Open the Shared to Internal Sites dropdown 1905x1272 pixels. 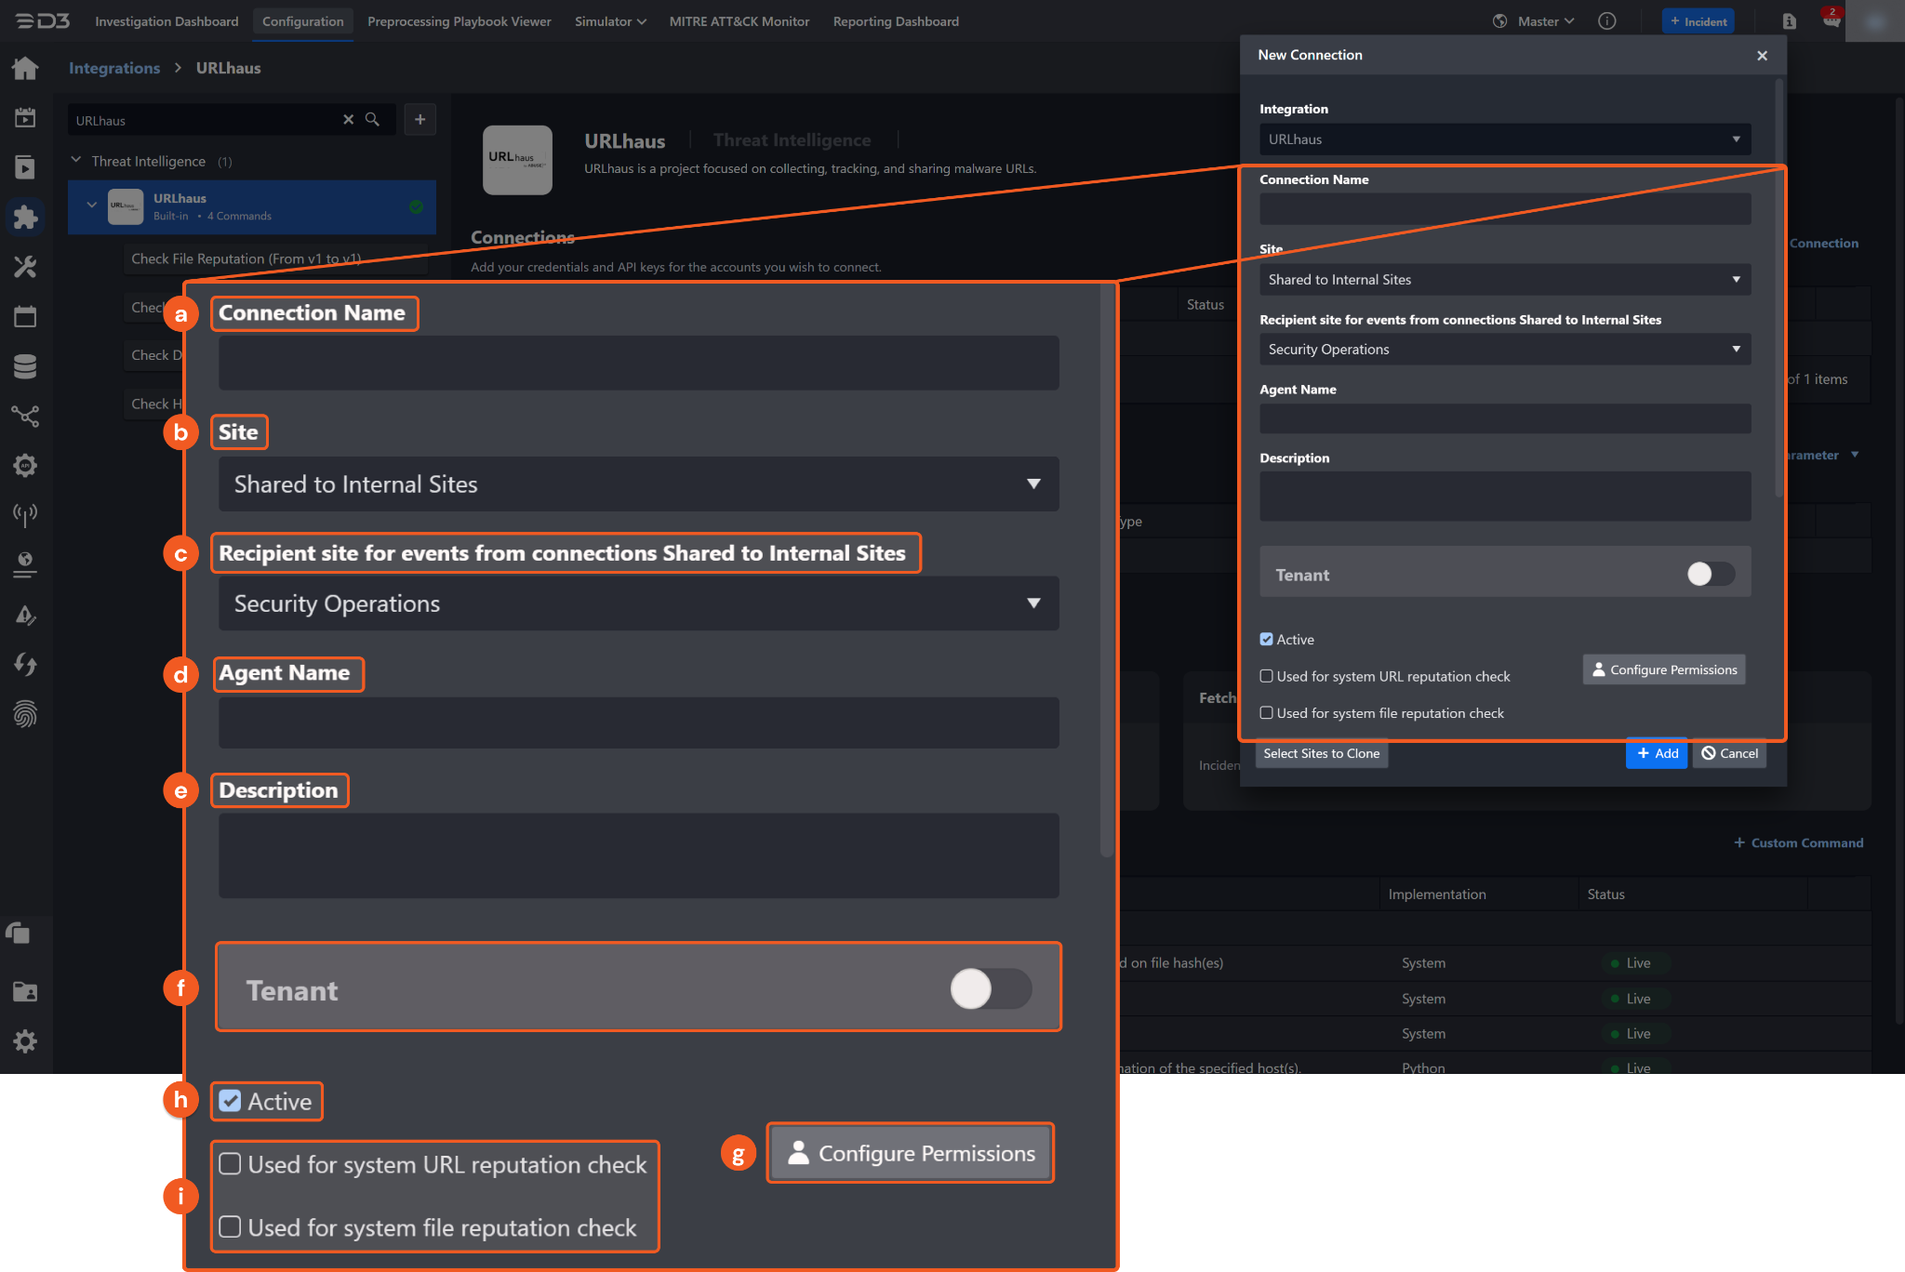click(1504, 280)
